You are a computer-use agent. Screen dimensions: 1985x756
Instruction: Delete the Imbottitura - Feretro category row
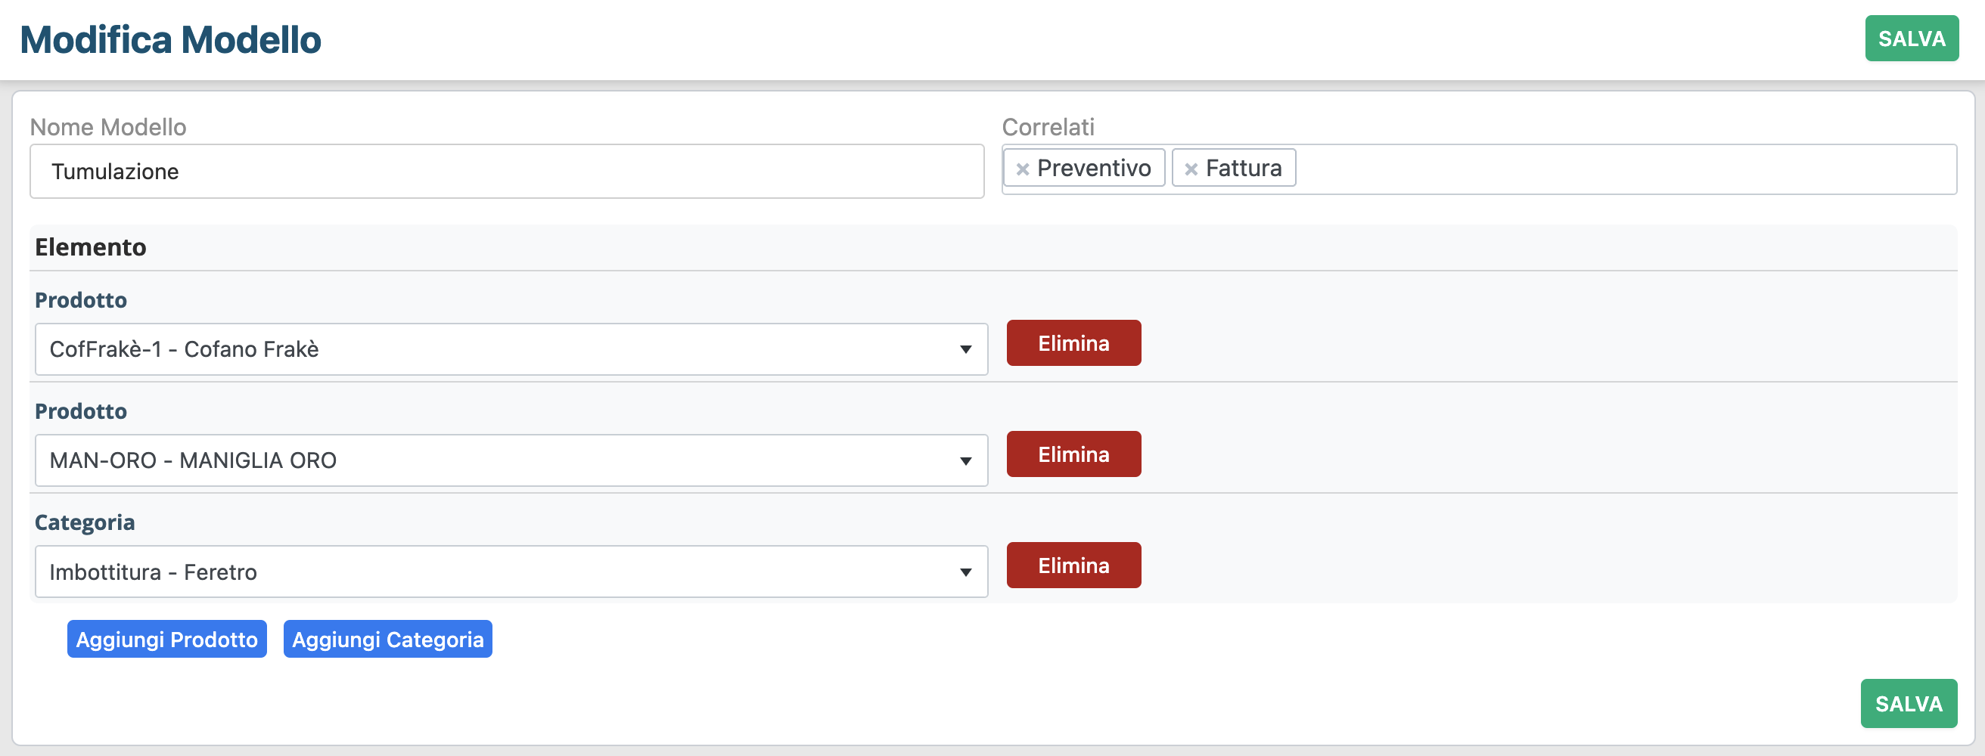pos(1073,565)
